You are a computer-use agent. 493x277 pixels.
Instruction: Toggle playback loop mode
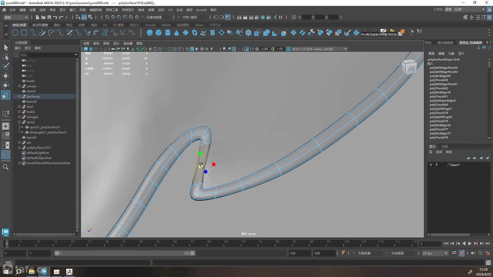click(454, 253)
